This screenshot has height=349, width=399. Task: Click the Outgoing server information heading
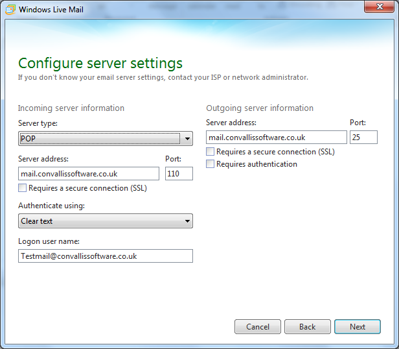(260, 108)
